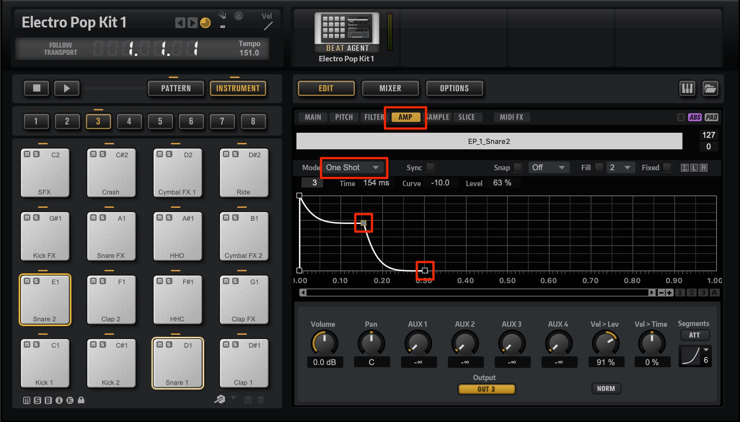740x422 pixels.
Task: Mute the Crash pad
Action: (x=93, y=154)
